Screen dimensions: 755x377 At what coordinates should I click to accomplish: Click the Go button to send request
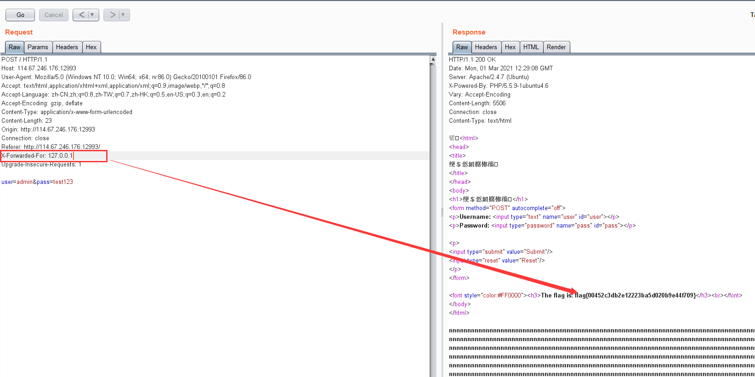click(20, 15)
